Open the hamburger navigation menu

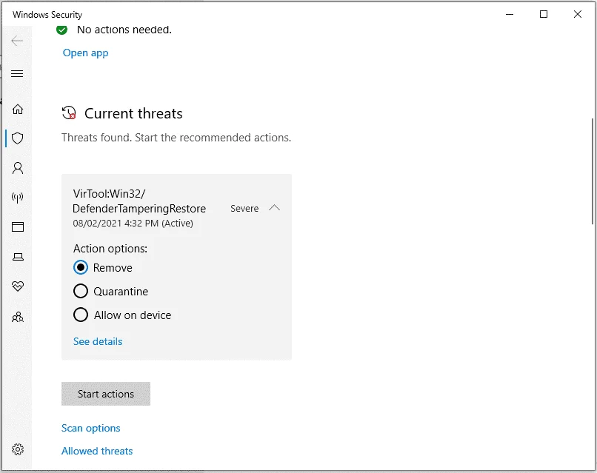pyautogui.click(x=17, y=73)
